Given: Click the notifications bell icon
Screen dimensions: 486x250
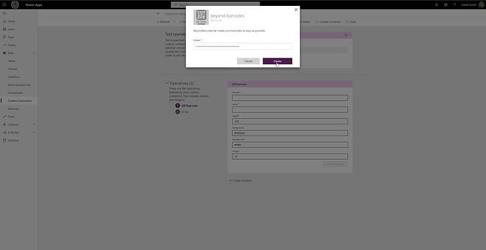Looking at the screenshot, I should click(436, 5).
